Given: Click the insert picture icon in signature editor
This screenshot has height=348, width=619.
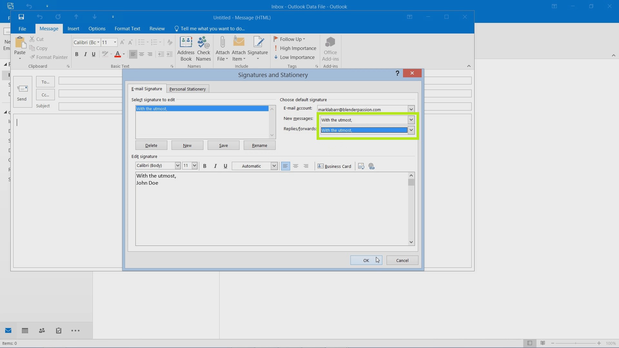Looking at the screenshot, I should (x=360, y=166).
